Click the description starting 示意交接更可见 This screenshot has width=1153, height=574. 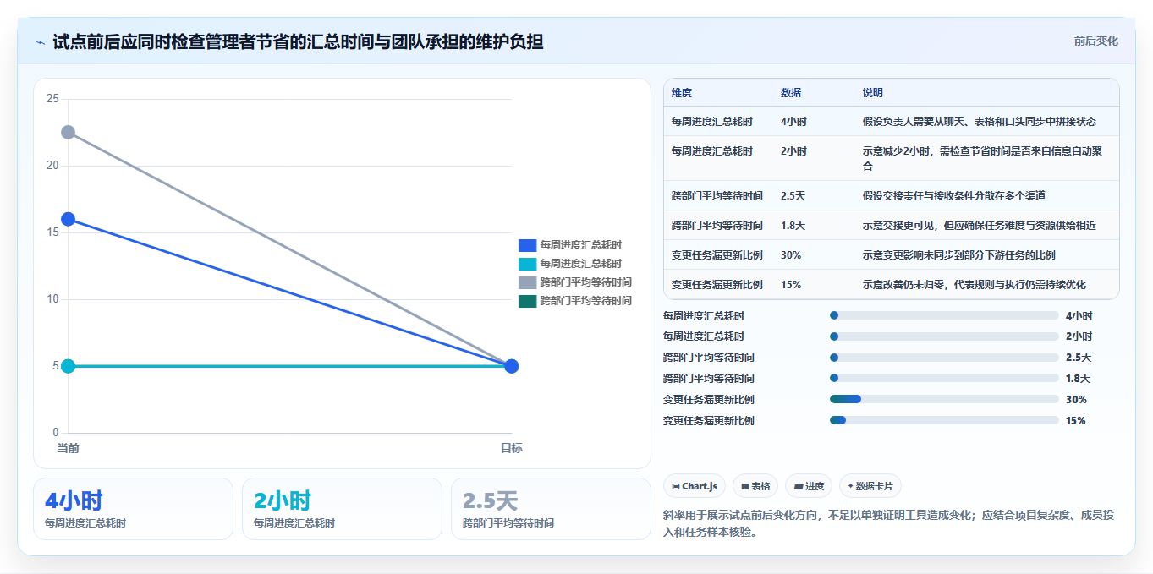pos(979,226)
